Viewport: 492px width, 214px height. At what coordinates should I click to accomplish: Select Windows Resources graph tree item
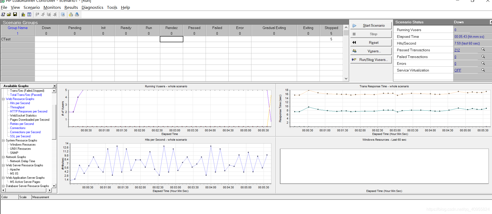pos(23,145)
